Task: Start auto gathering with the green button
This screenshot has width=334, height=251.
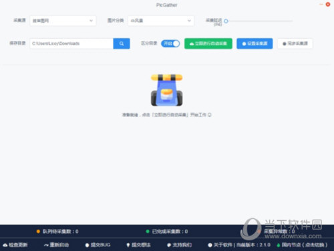Action: 208,44
